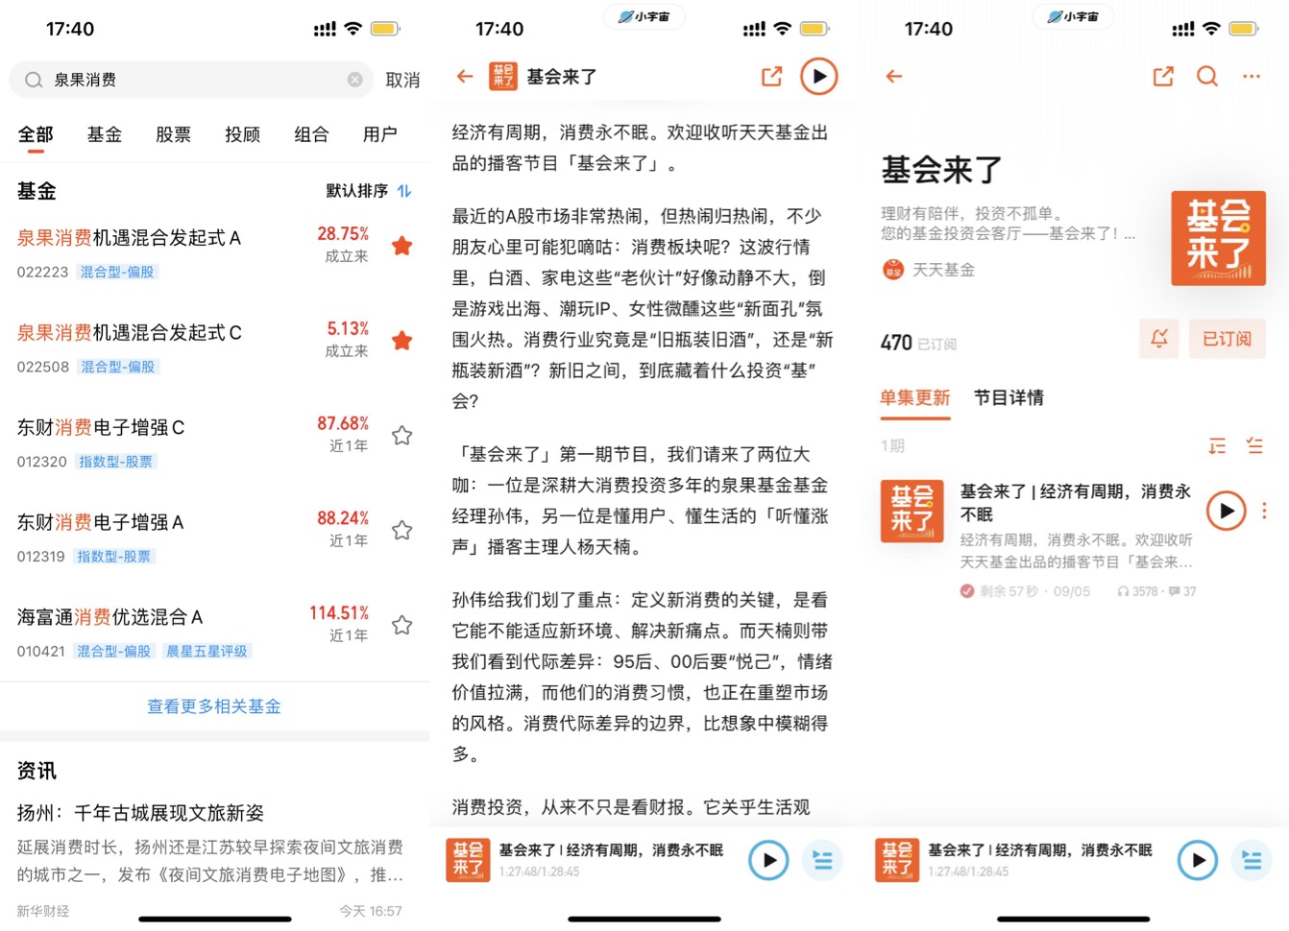
Task: Favorite 东财消费电子增强C star
Action: pos(402,436)
